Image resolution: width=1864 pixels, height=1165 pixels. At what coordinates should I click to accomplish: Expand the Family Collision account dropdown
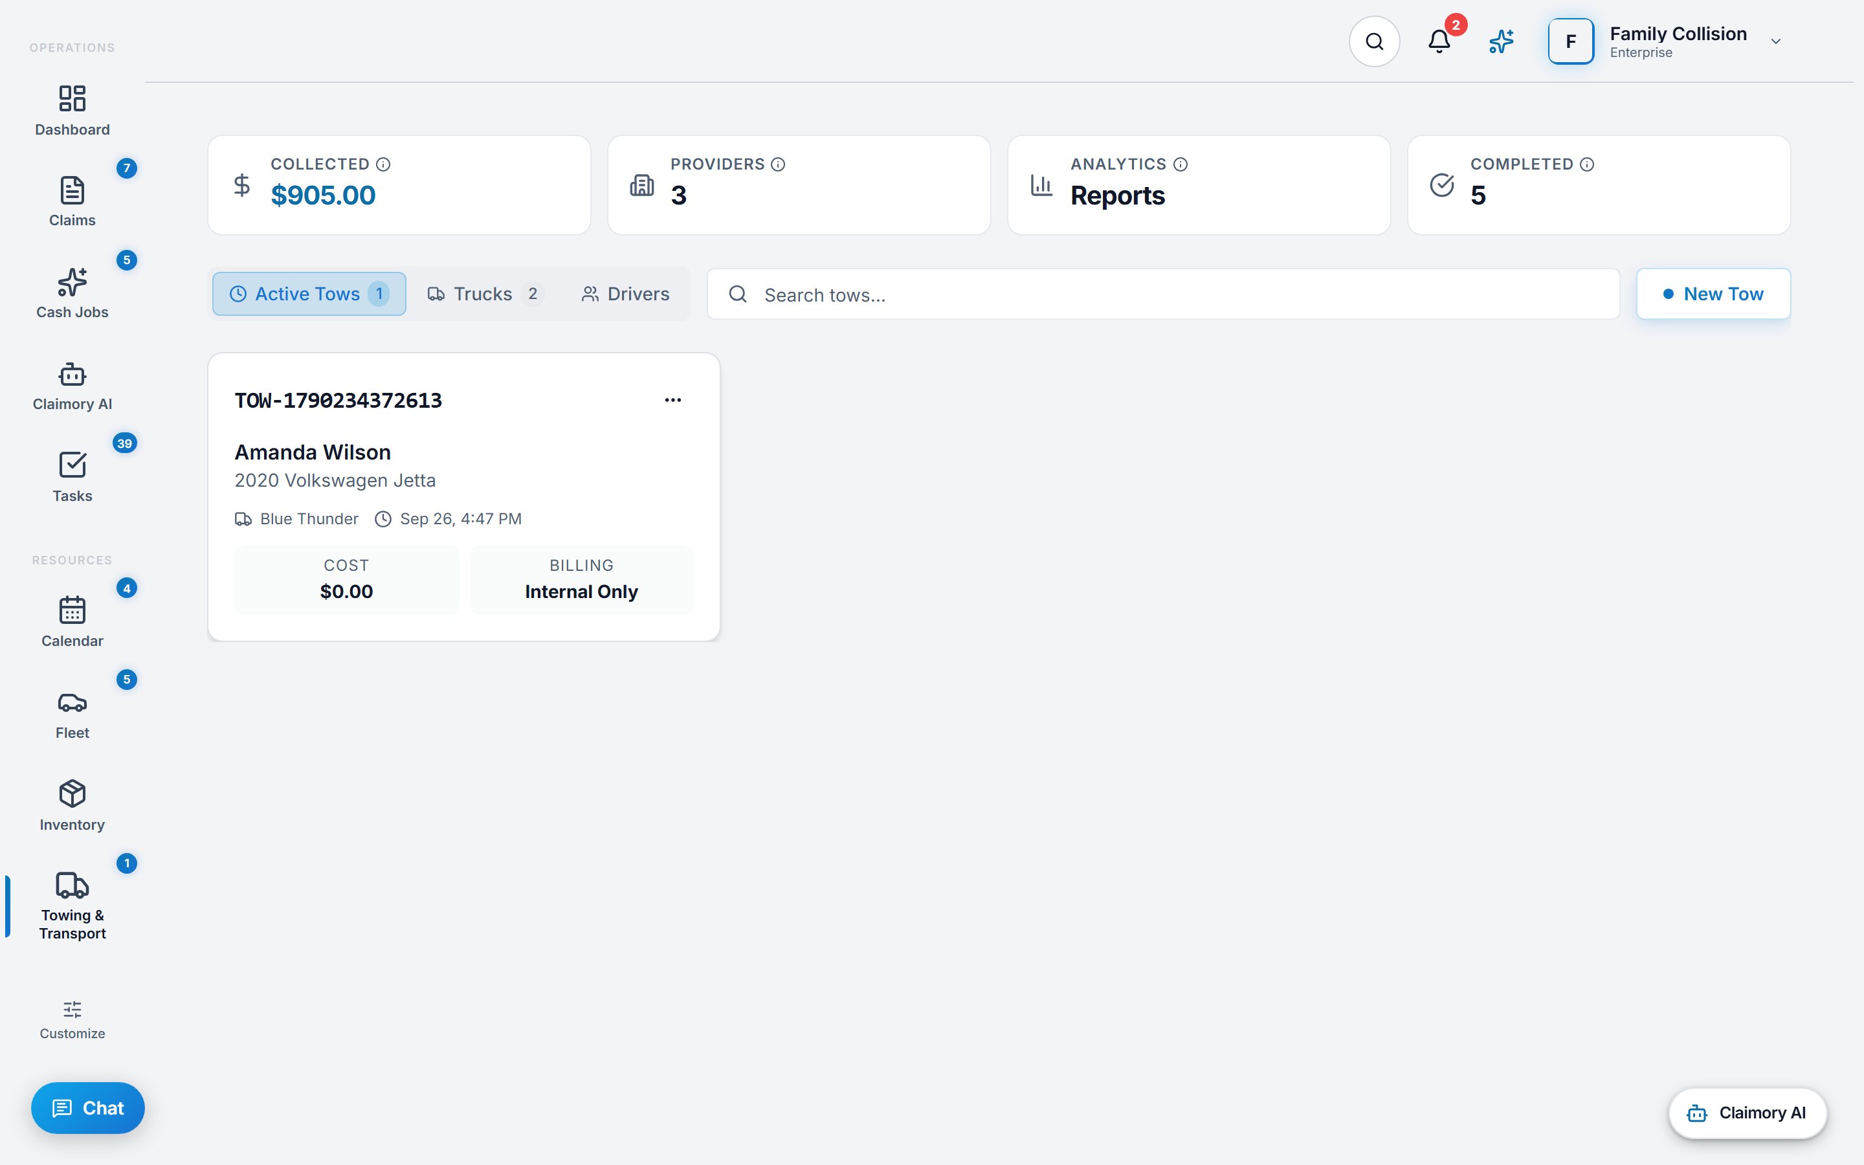tap(1775, 41)
